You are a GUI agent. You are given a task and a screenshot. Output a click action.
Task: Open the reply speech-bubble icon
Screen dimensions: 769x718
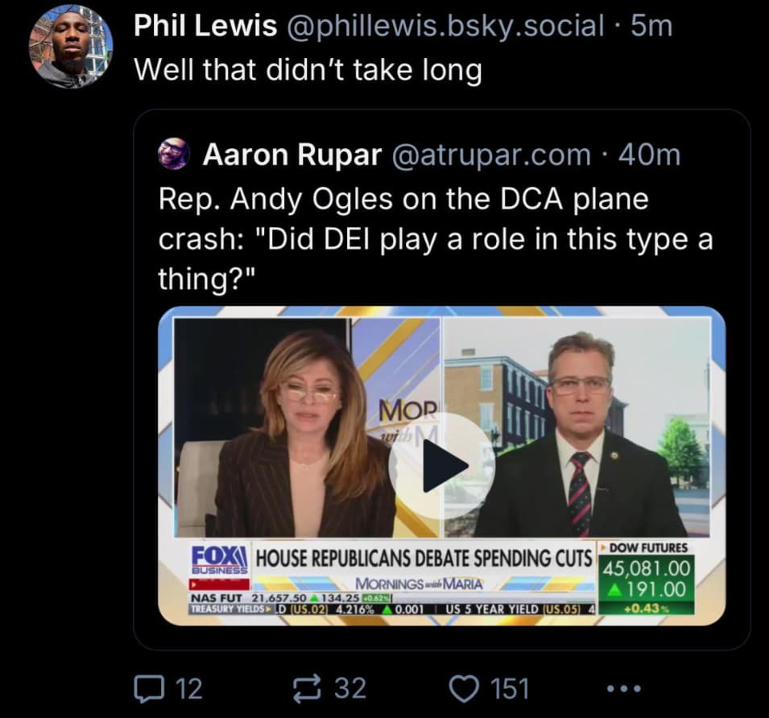coord(149,688)
